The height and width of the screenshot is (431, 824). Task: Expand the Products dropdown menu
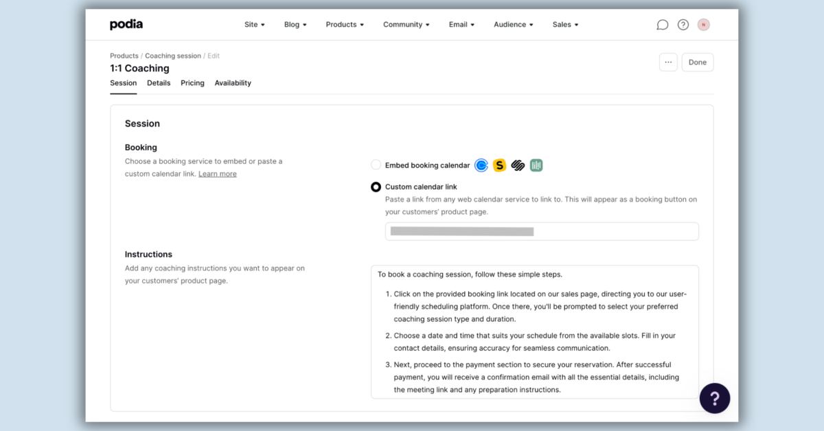point(345,25)
